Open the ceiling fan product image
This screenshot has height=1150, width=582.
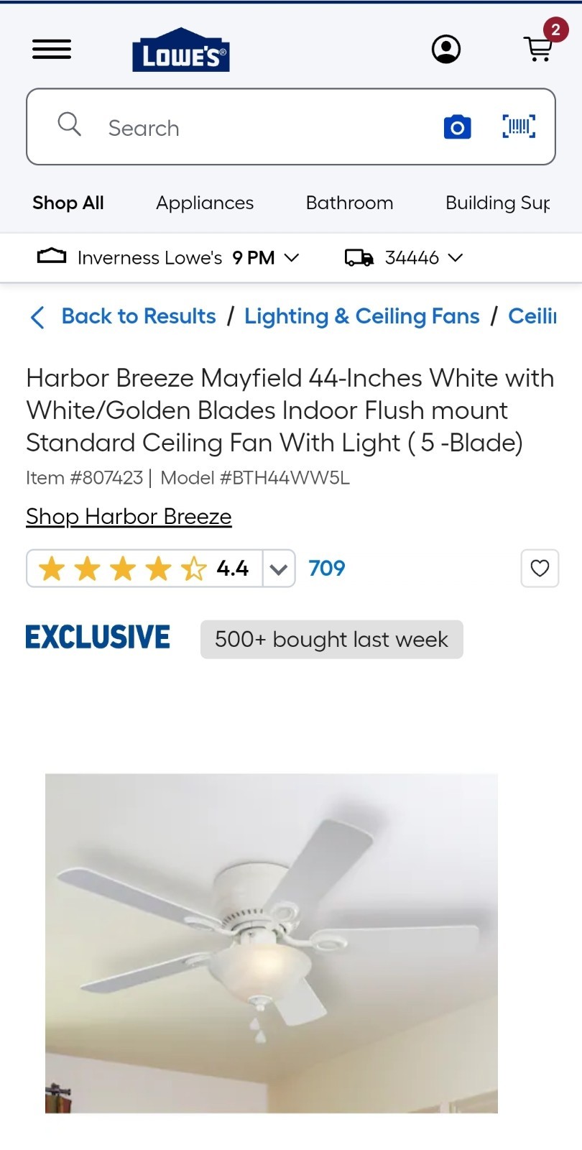coord(272,943)
